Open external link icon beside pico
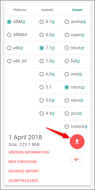 coord(80,114)
